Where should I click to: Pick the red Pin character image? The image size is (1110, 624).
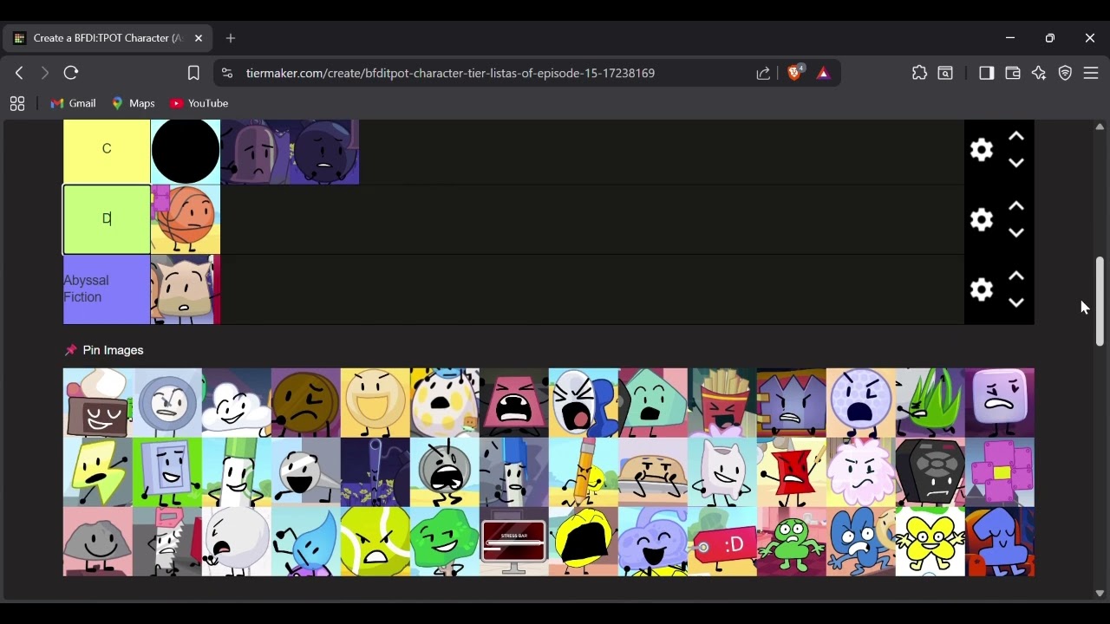[792, 472]
